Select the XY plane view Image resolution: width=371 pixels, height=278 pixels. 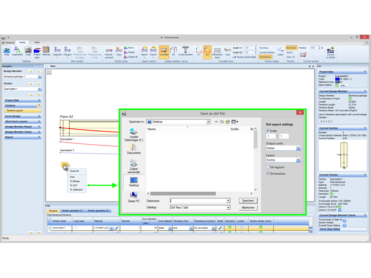coord(199,51)
